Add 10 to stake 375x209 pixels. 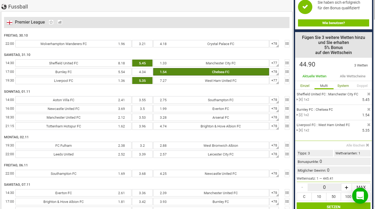pyautogui.click(x=319, y=197)
